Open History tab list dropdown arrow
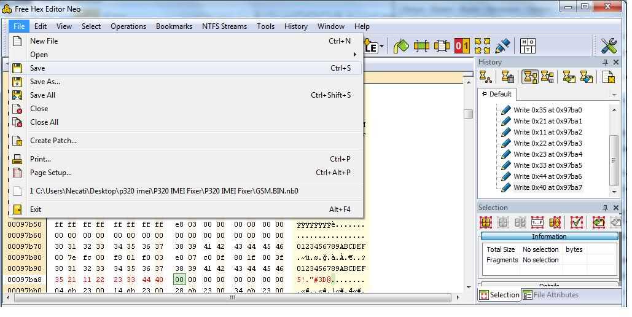Viewport: 632px width, 317px height. point(614,95)
